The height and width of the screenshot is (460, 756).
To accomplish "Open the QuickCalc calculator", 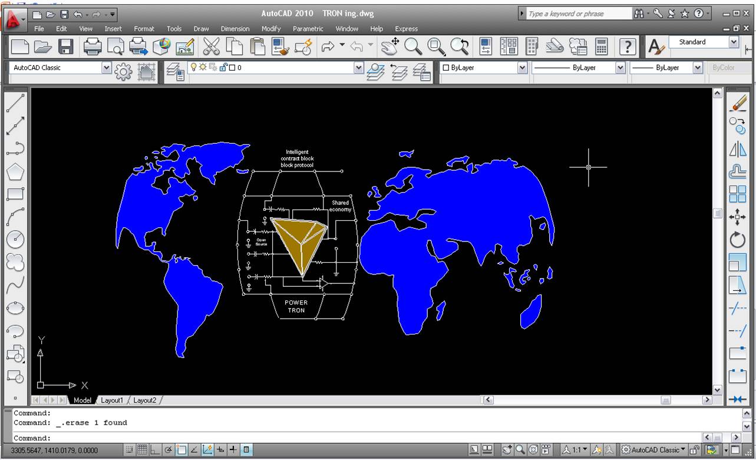I will (x=601, y=46).
